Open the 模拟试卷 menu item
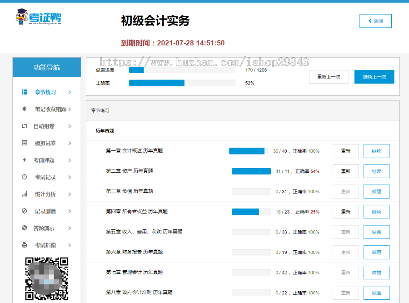 (x=45, y=143)
